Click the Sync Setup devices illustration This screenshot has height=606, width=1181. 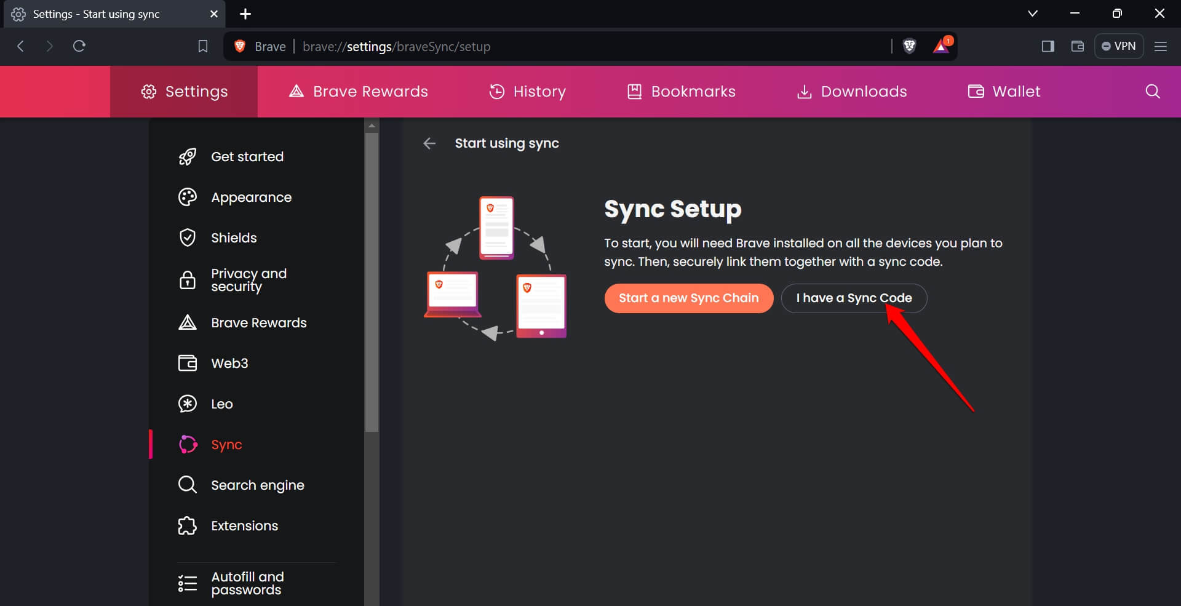[495, 269]
